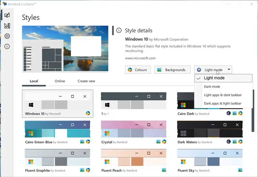Select the Windows 10 style card
The width and height of the screenshot is (258, 177).
pos(58,104)
